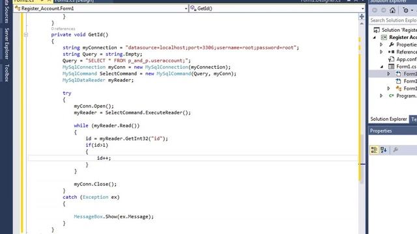Select the Form1 class node with orange icon
417x234 pixels.
click(x=407, y=88)
